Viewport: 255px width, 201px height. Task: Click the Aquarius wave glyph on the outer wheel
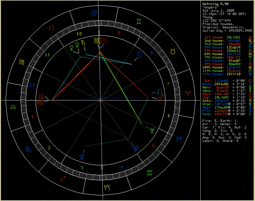coord(149,173)
